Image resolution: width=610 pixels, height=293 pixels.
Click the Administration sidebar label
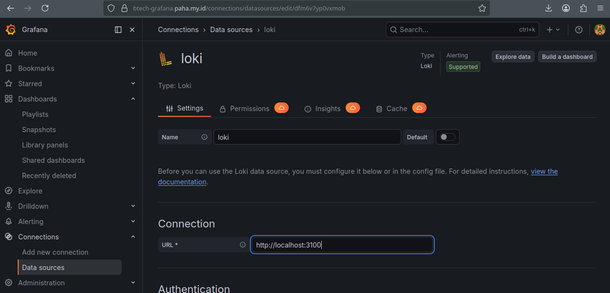[x=41, y=283]
